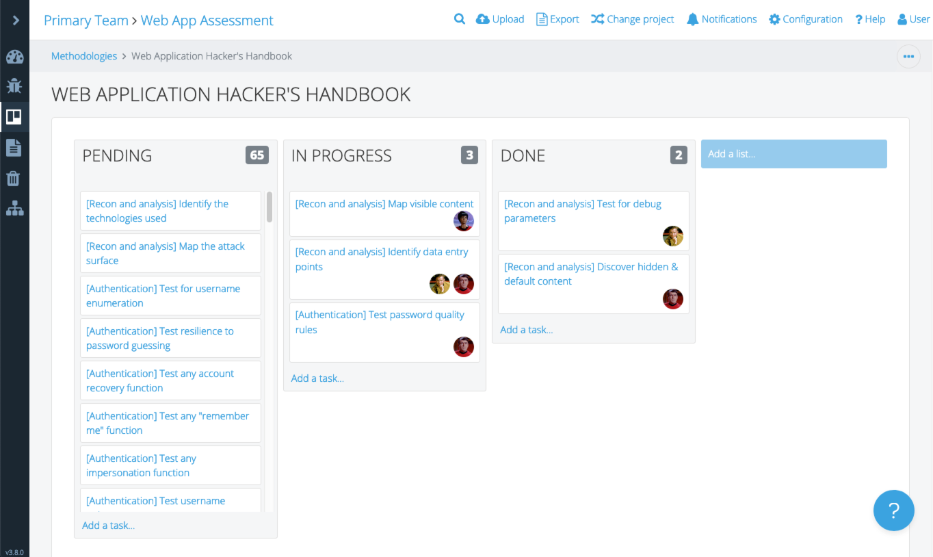Open the Test for username enumeration task
The width and height of the screenshot is (933, 557).
pos(170,296)
